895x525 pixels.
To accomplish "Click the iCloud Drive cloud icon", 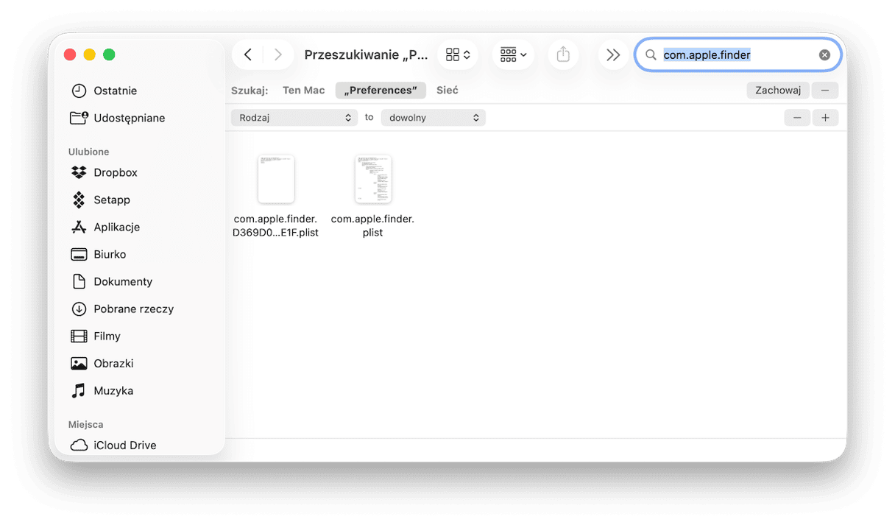I will [x=79, y=445].
